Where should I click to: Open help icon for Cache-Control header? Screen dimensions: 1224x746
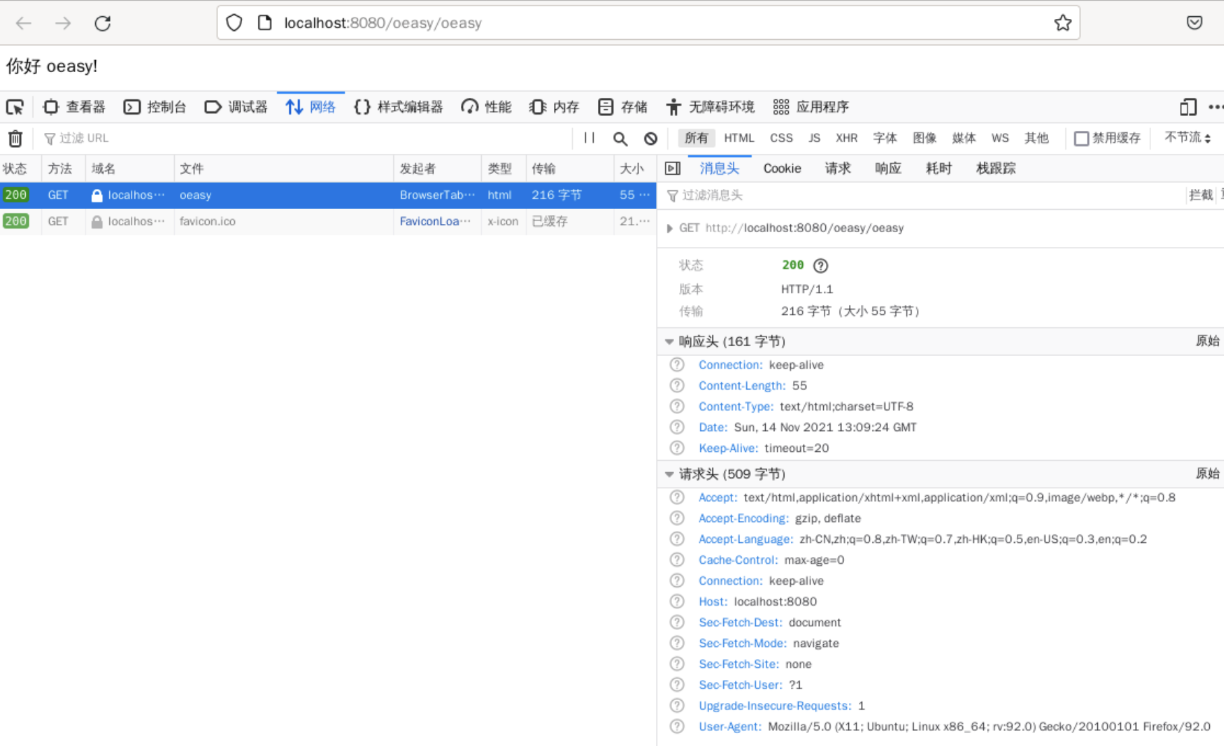[677, 560]
